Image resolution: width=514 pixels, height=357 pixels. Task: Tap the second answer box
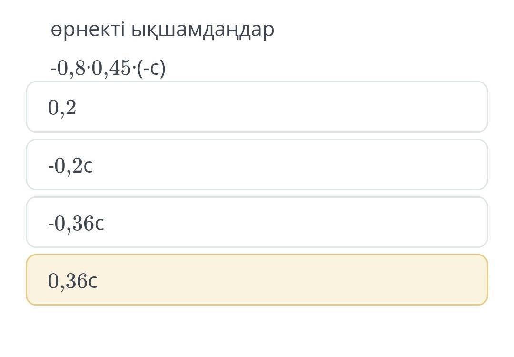pos(257,165)
